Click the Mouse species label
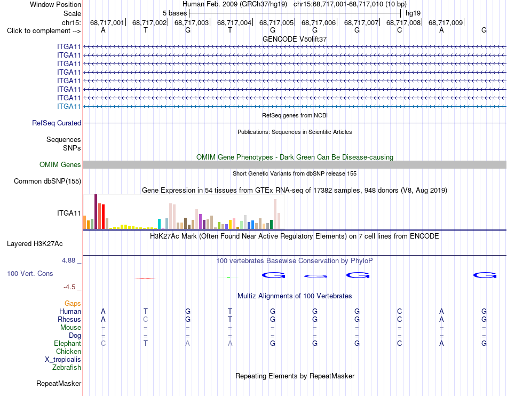 pos(70,328)
